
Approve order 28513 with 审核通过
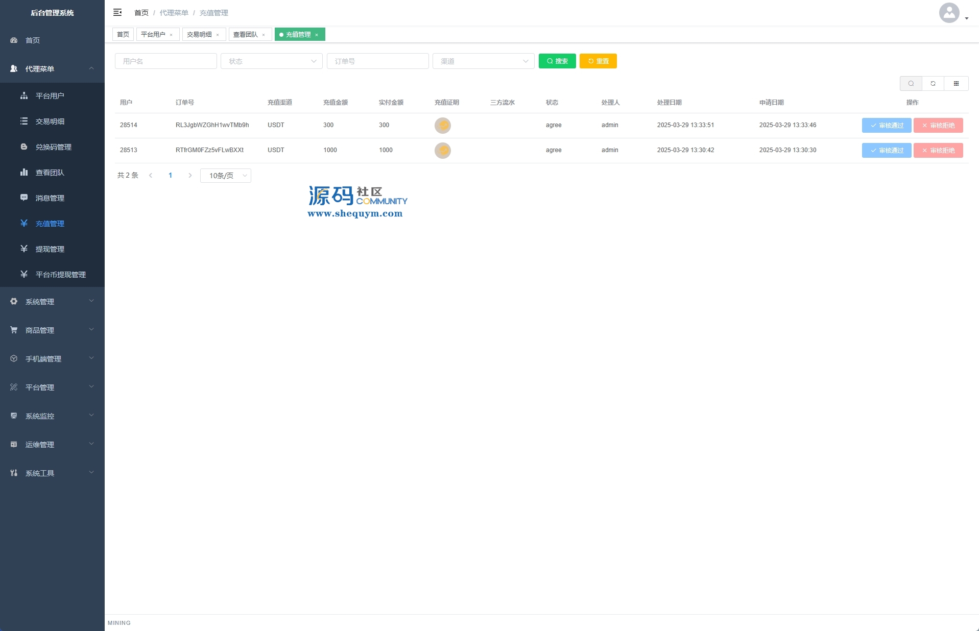(886, 151)
